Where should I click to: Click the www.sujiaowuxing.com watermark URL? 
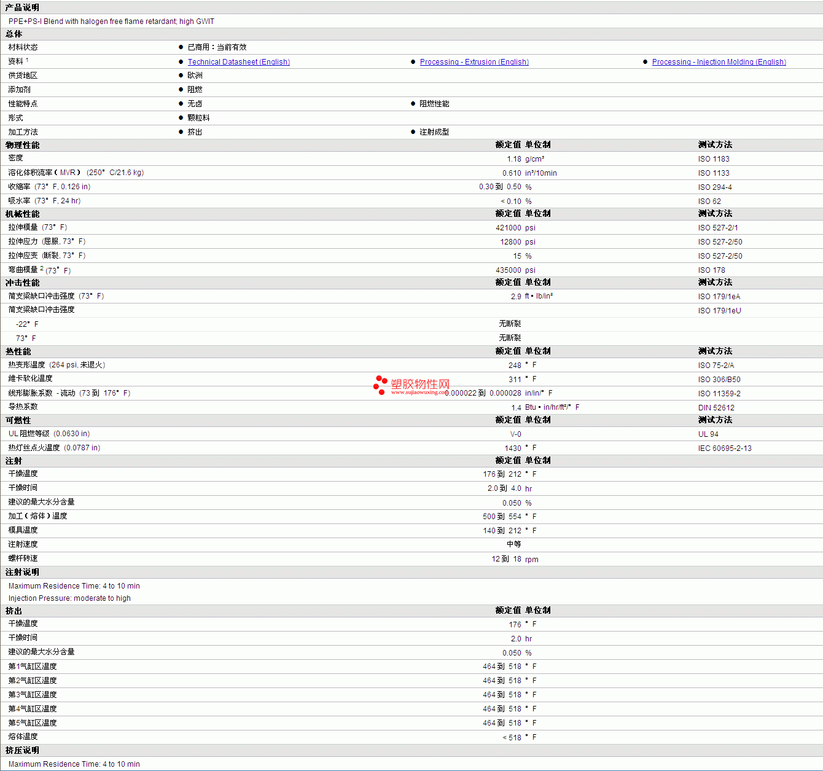pyautogui.click(x=418, y=393)
